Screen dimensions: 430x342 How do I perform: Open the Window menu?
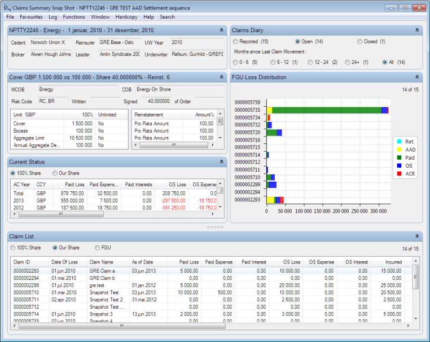pos(100,17)
